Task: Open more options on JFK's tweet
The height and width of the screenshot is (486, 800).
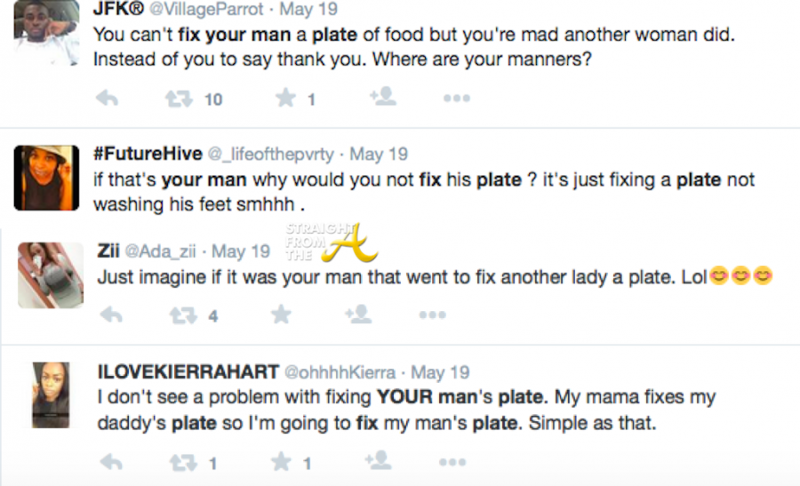Action: tap(456, 99)
